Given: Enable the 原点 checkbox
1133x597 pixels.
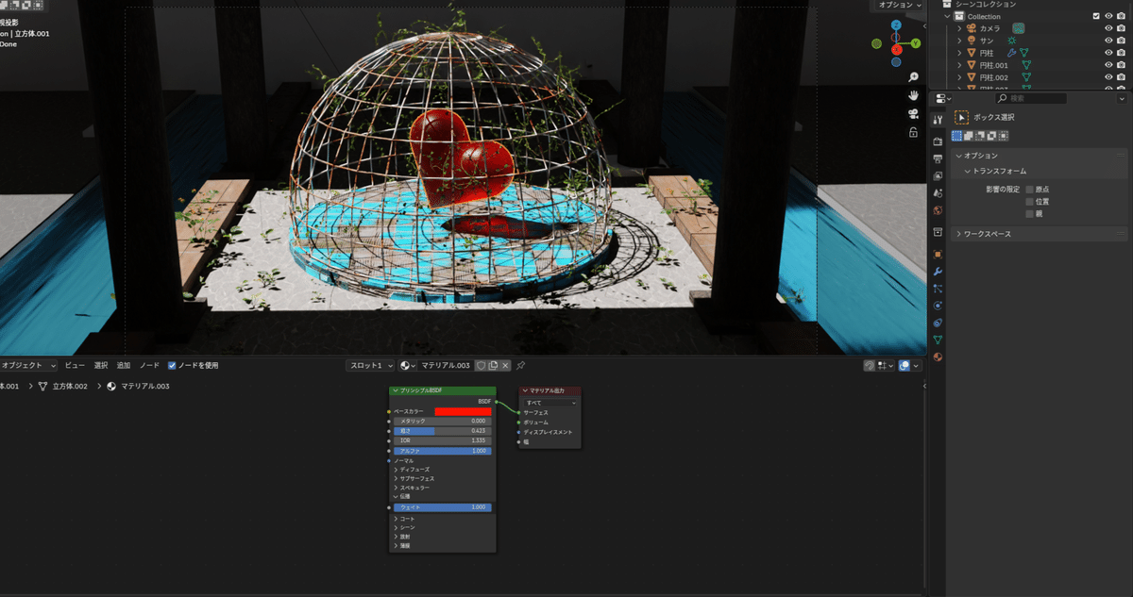Looking at the screenshot, I should [1030, 190].
